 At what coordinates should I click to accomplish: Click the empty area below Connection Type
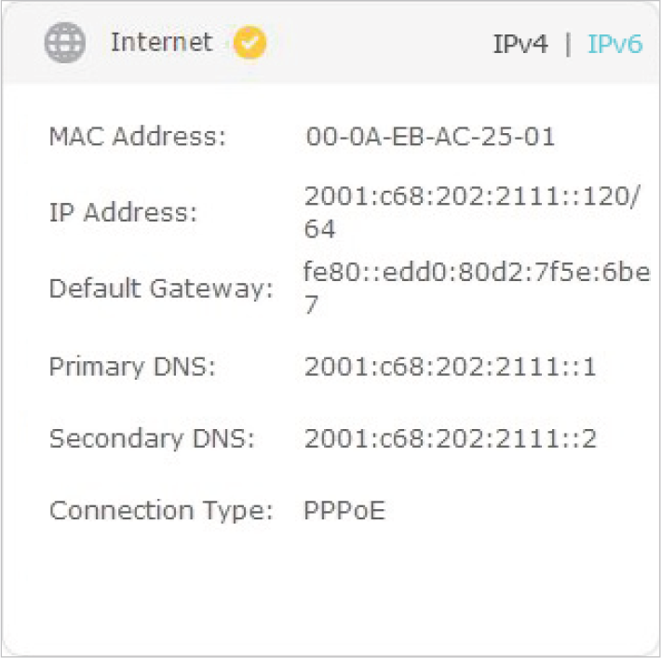[330, 590]
